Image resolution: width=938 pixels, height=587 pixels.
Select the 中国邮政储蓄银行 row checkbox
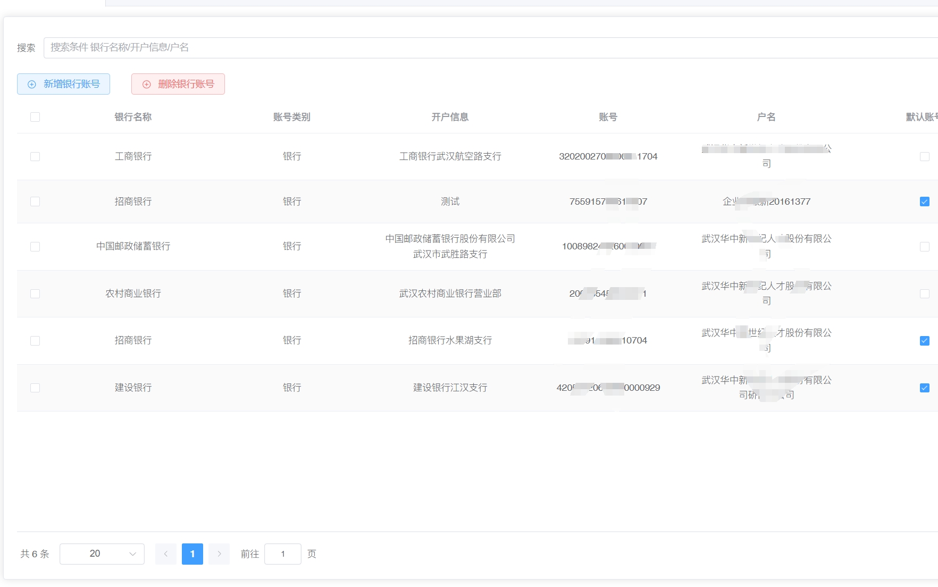[35, 247]
